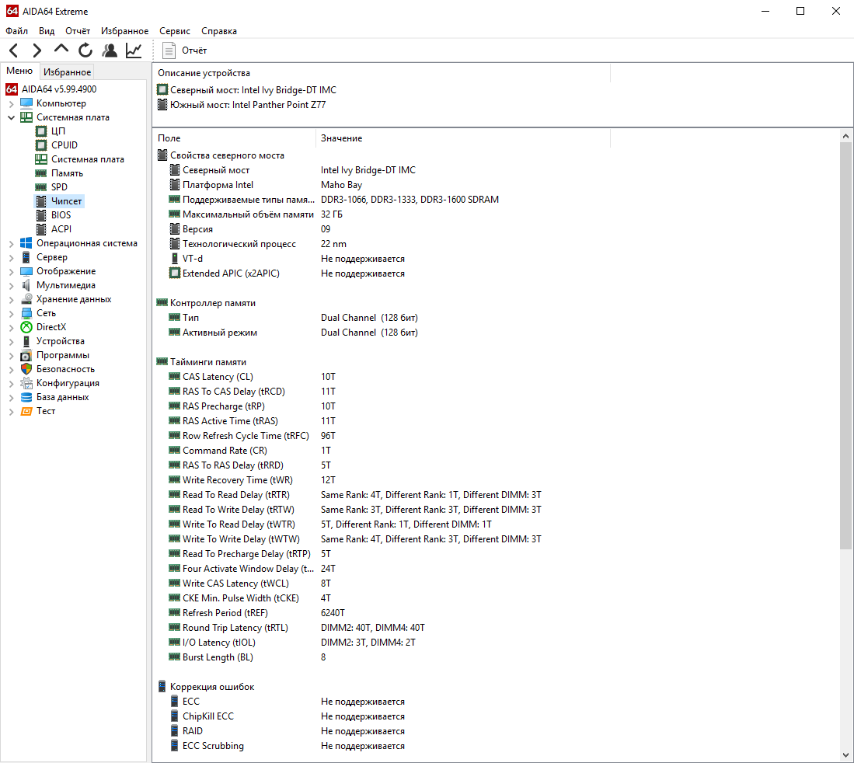The width and height of the screenshot is (854, 763).
Task: Click the Программы icon
Action: (26, 355)
